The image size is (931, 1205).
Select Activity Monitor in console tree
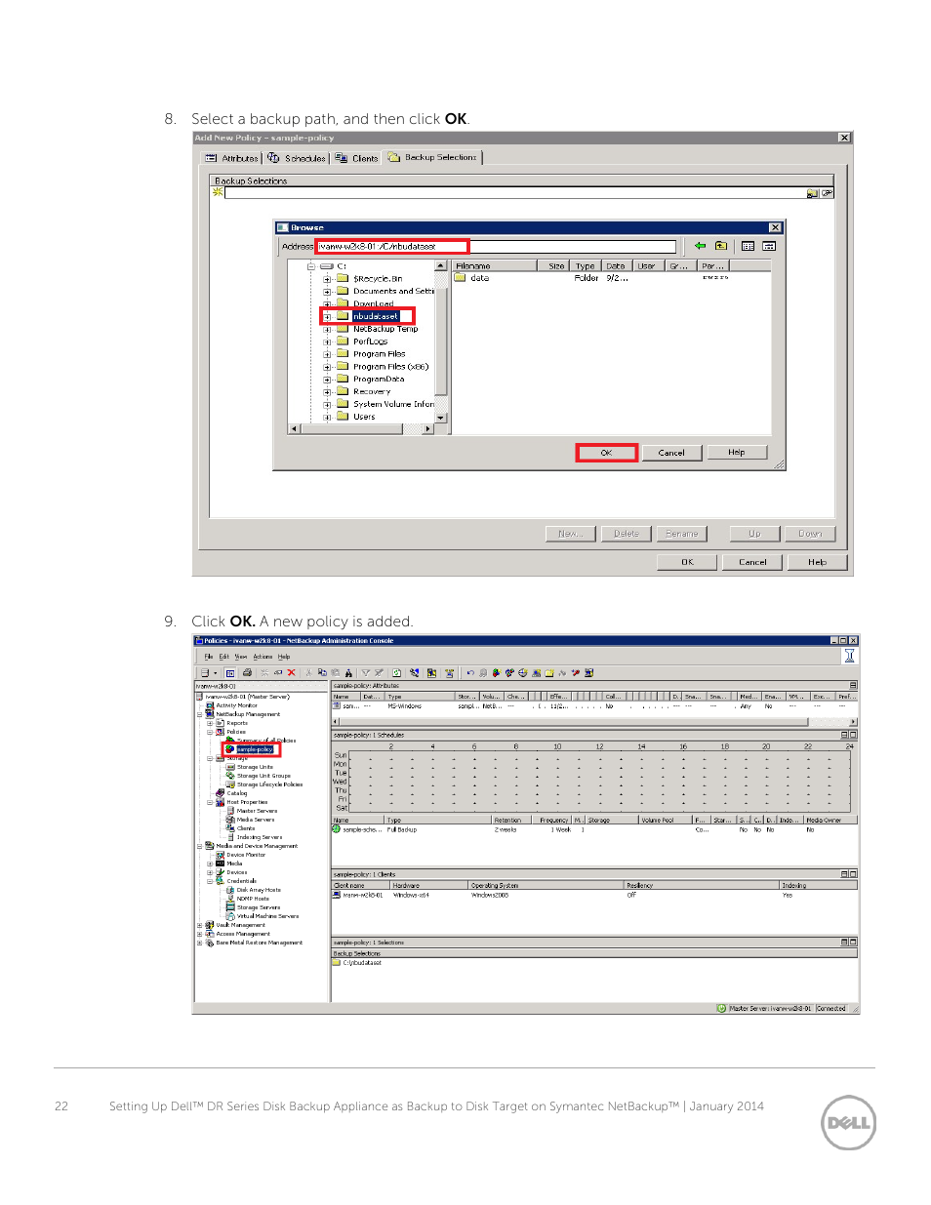(237, 705)
